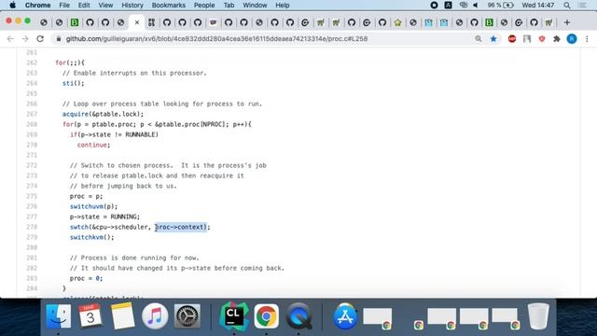Click the clock reading Wed 14:47
This screenshot has width=597, height=336.
[x=537, y=6]
